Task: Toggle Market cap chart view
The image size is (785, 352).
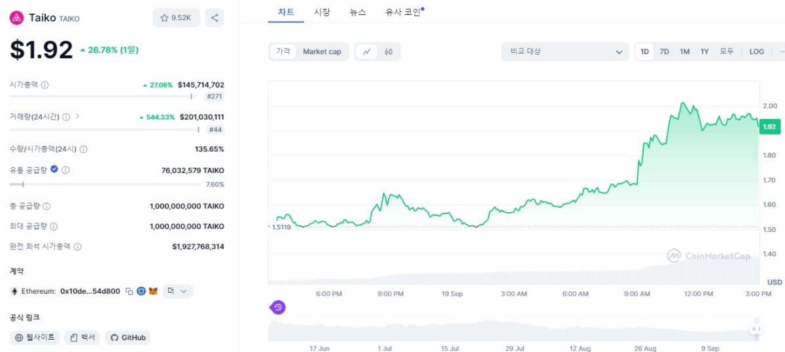Action: click(x=321, y=52)
